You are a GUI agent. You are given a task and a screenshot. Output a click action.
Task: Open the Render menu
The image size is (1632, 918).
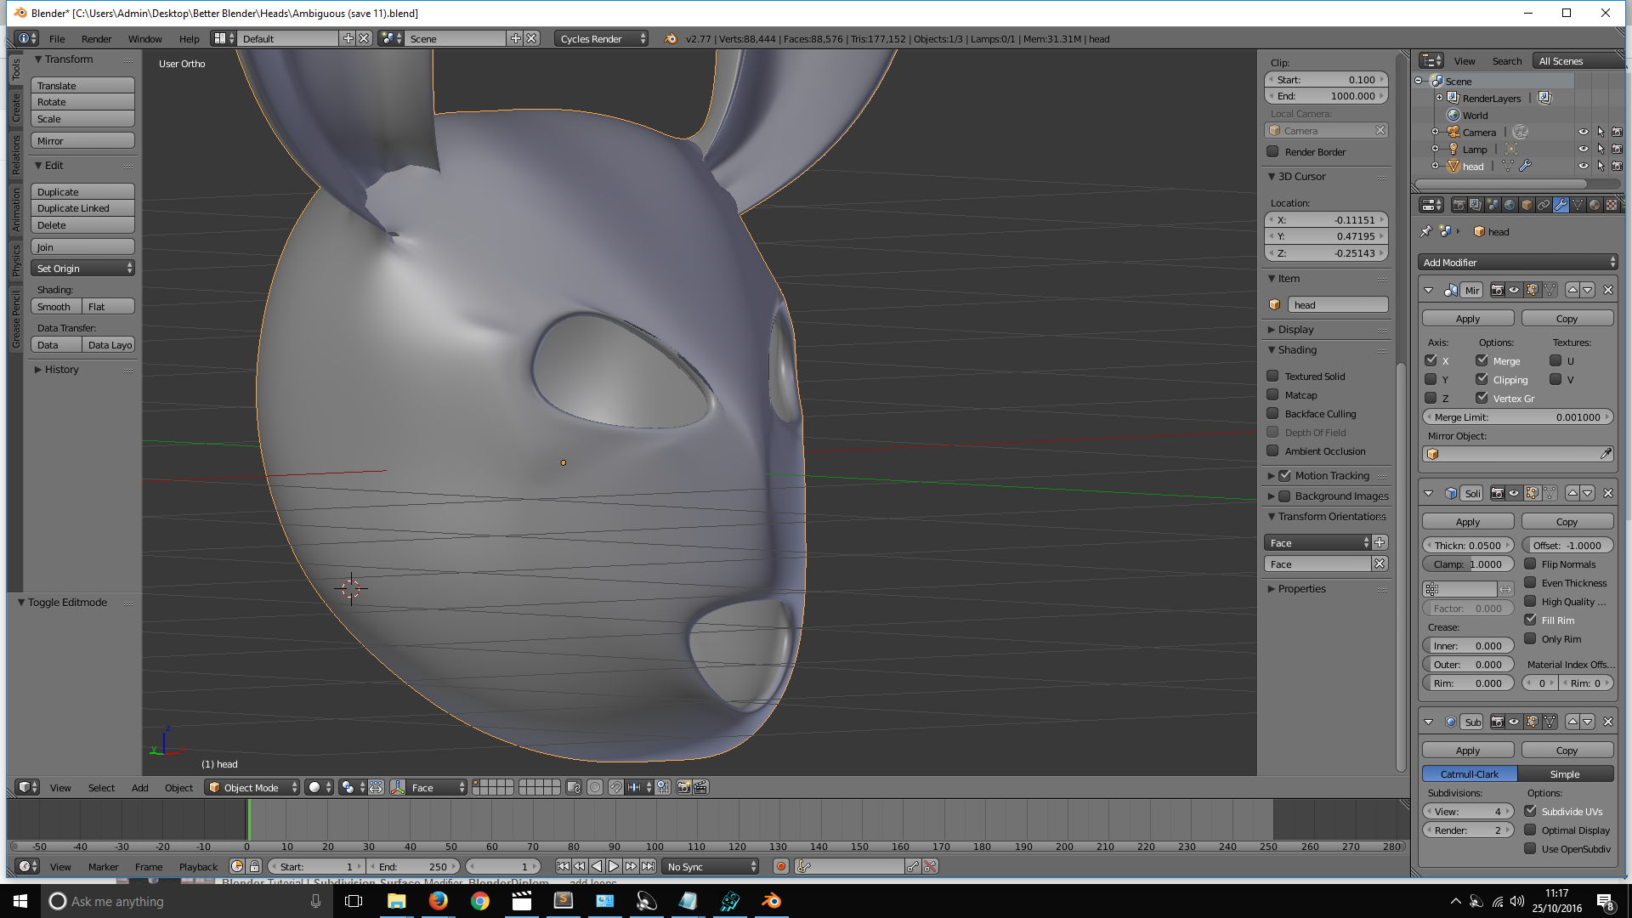click(96, 38)
